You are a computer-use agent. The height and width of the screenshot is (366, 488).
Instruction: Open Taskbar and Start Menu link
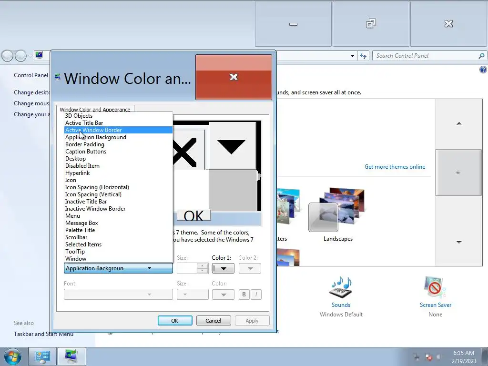(x=43, y=334)
